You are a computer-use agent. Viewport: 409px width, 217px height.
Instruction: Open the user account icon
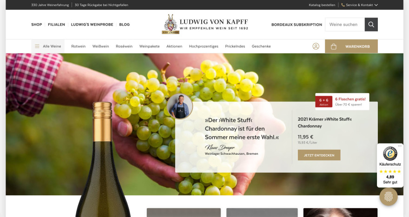click(x=316, y=46)
